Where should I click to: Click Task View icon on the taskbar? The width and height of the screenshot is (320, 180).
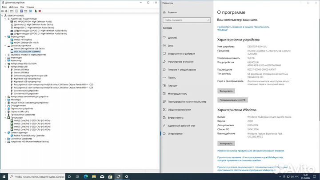pyautogui.click(x=77, y=177)
